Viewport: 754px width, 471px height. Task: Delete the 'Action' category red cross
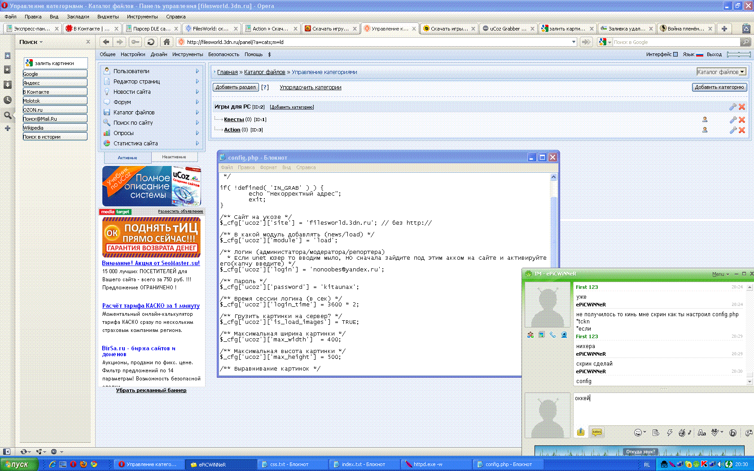(742, 130)
